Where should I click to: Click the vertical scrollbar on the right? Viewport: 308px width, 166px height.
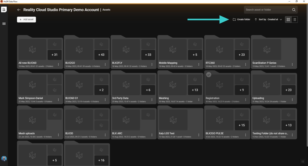tap(307, 76)
